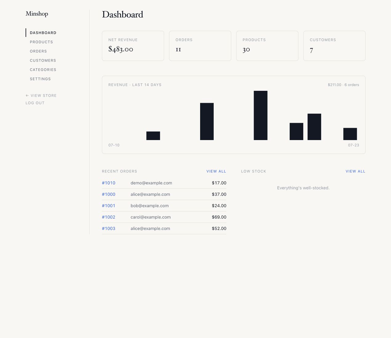391x338 pixels.
Task: Go to Products in the sidebar
Action: click(x=41, y=42)
